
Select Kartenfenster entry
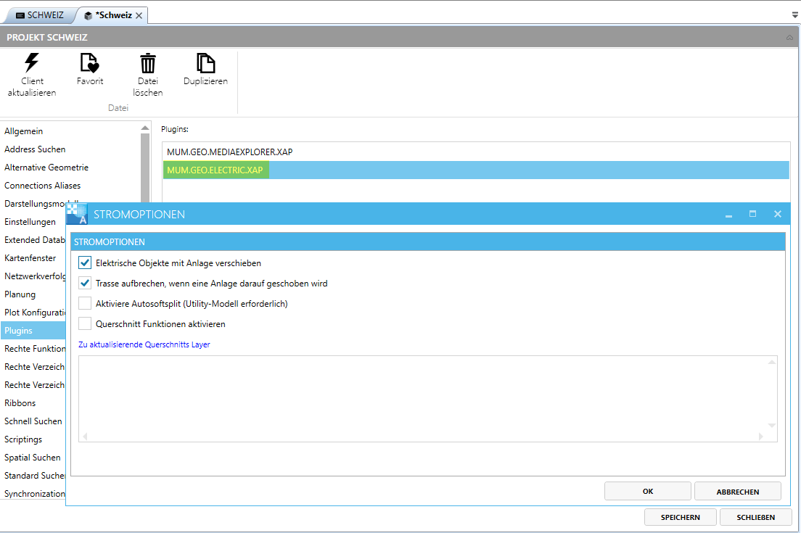(30, 258)
